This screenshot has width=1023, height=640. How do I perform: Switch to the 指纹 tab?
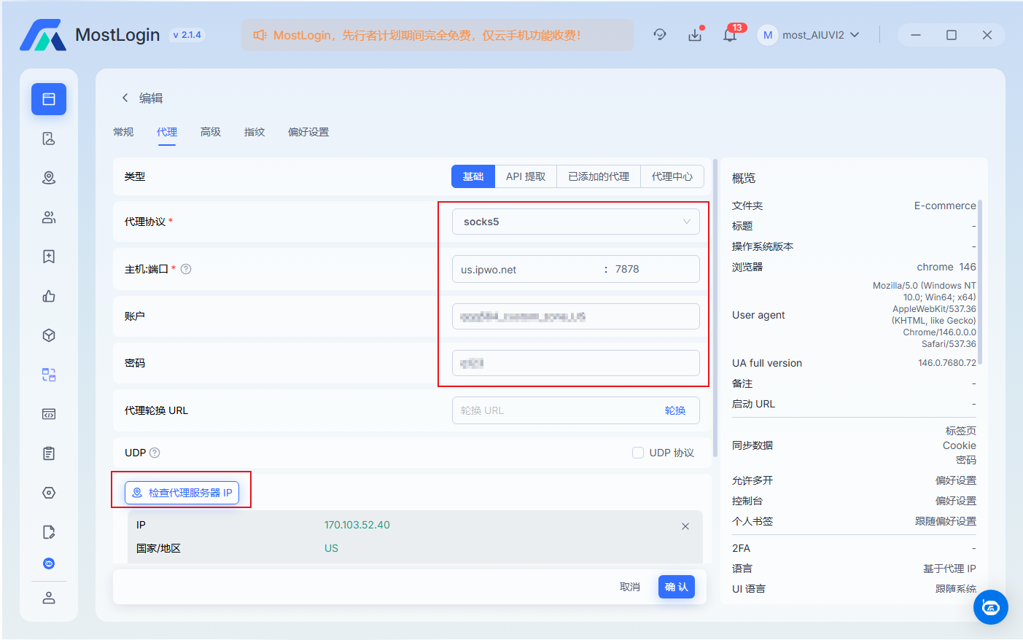(254, 132)
